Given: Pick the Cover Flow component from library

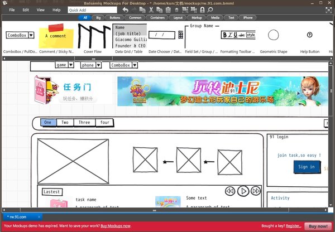Looking at the screenshot, I should point(92,36).
